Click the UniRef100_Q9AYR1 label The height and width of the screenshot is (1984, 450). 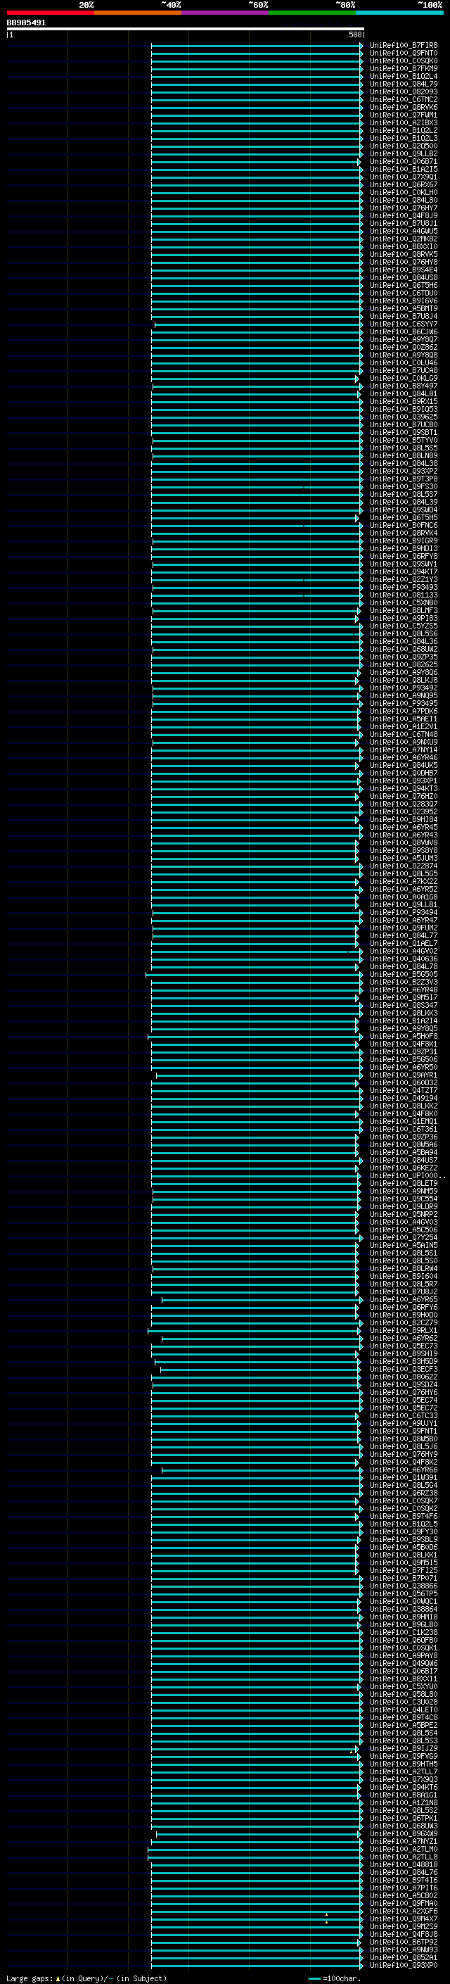[x=403, y=1075]
